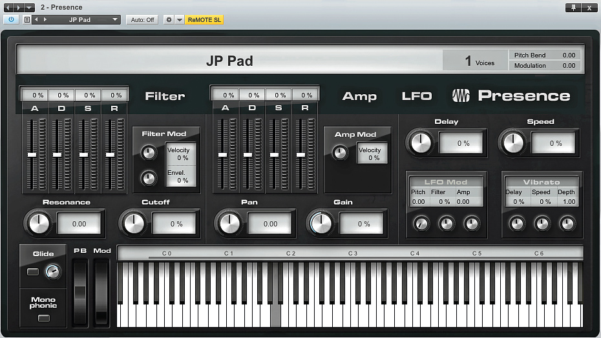Image resolution: width=601 pixels, height=338 pixels.
Task: Click the Amp Release percentage field above R
Action: click(x=305, y=95)
